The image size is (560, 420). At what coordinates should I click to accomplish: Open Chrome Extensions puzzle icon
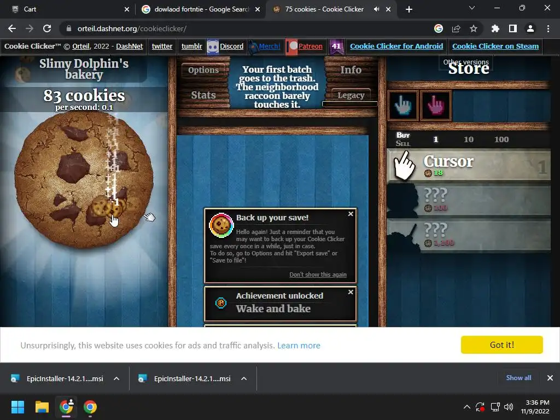coord(495,28)
